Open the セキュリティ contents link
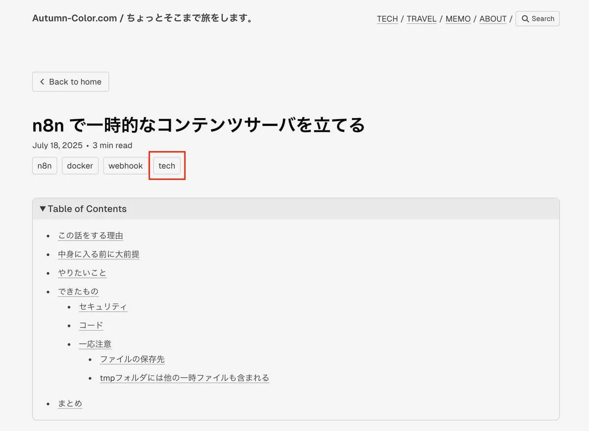 pos(103,307)
